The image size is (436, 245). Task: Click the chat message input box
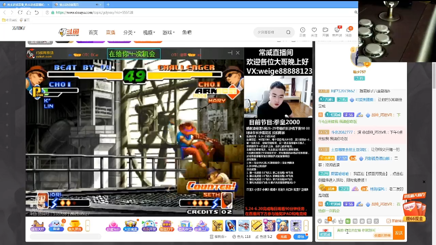(363, 232)
